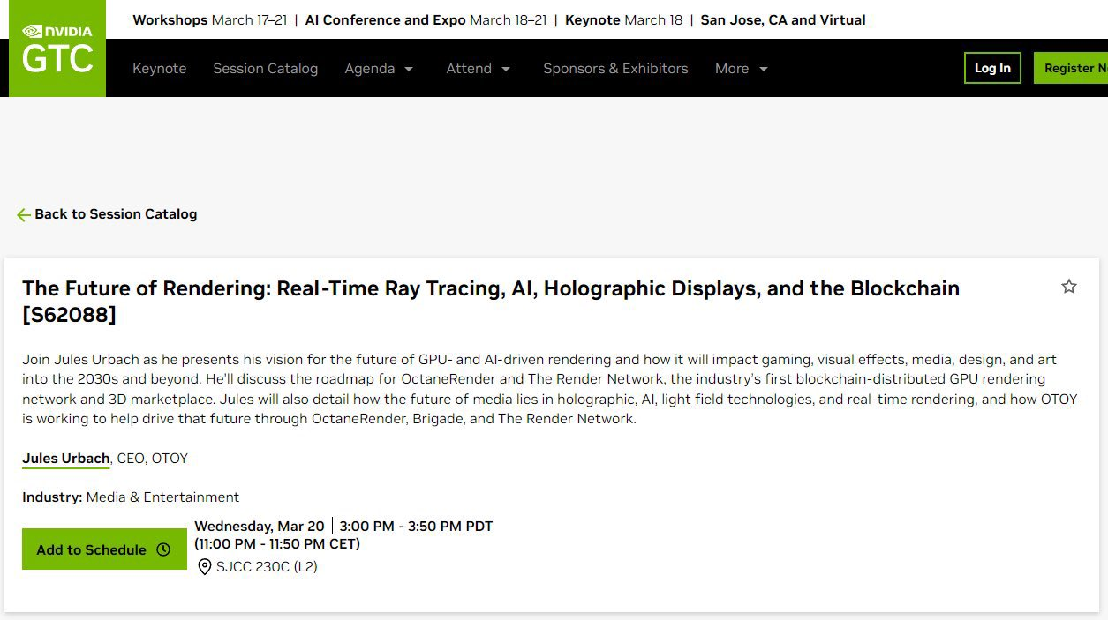Expand the Attend dropdown arrow
The width and height of the screenshot is (1108, 620).
(506, 69)
